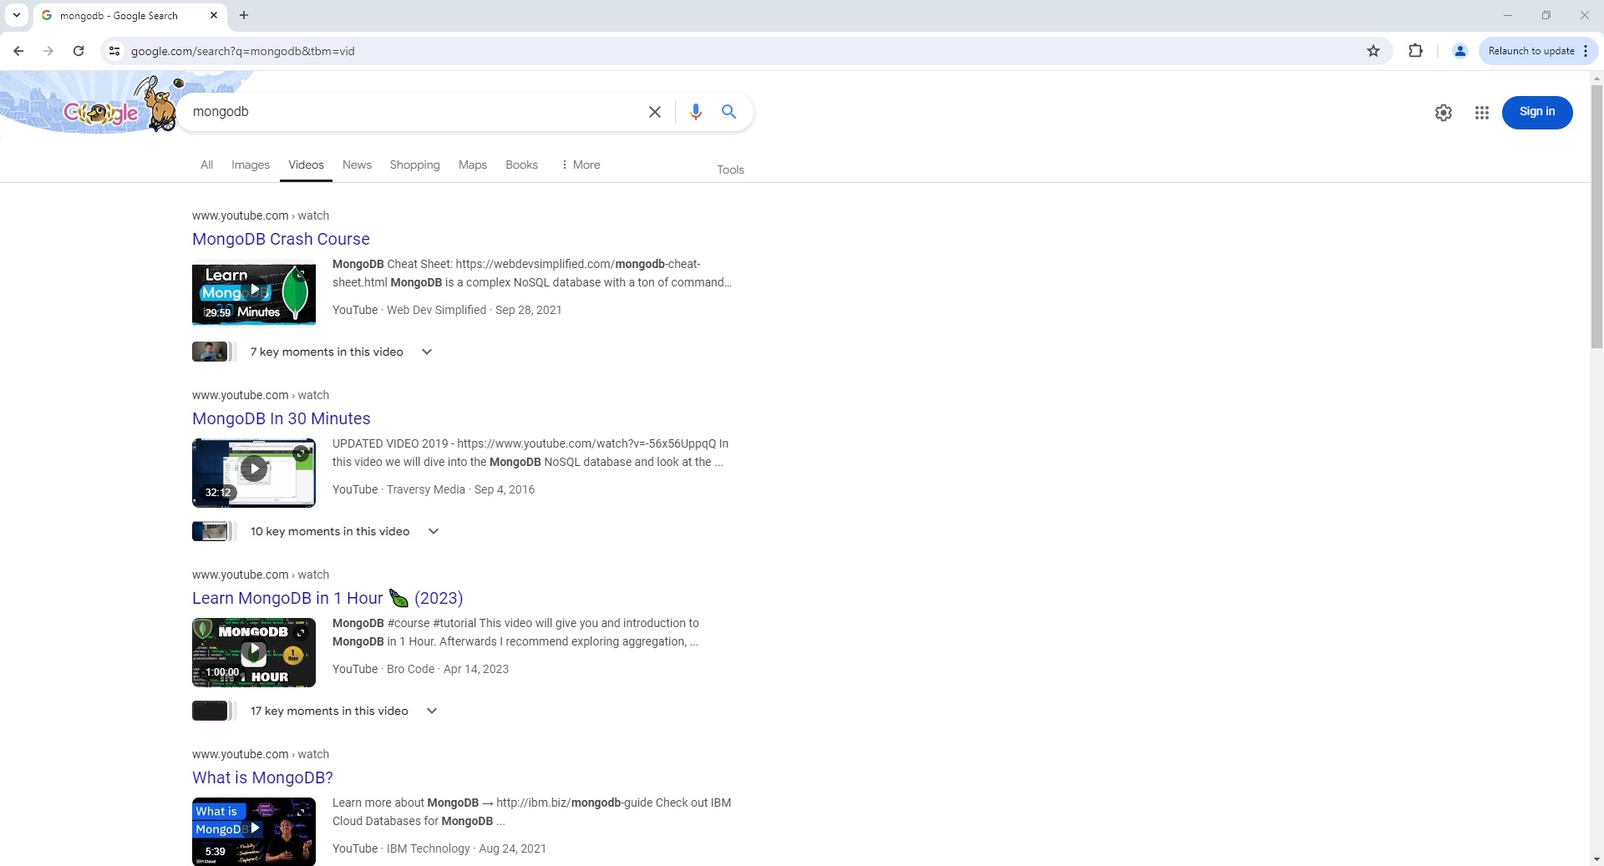This screenshot has width=1604, height=866.
Task: Run the search via the magnifier icon
Action: (728, 111)
